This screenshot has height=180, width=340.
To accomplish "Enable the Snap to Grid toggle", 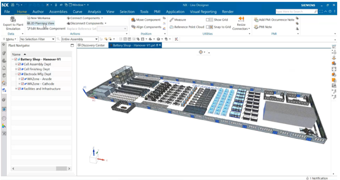I will (x=209, y=27).
